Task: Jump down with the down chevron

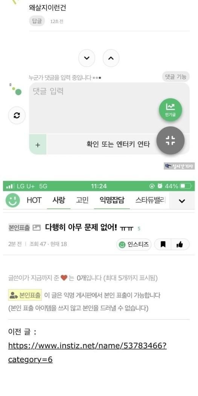Action: [x=87, y=58]
